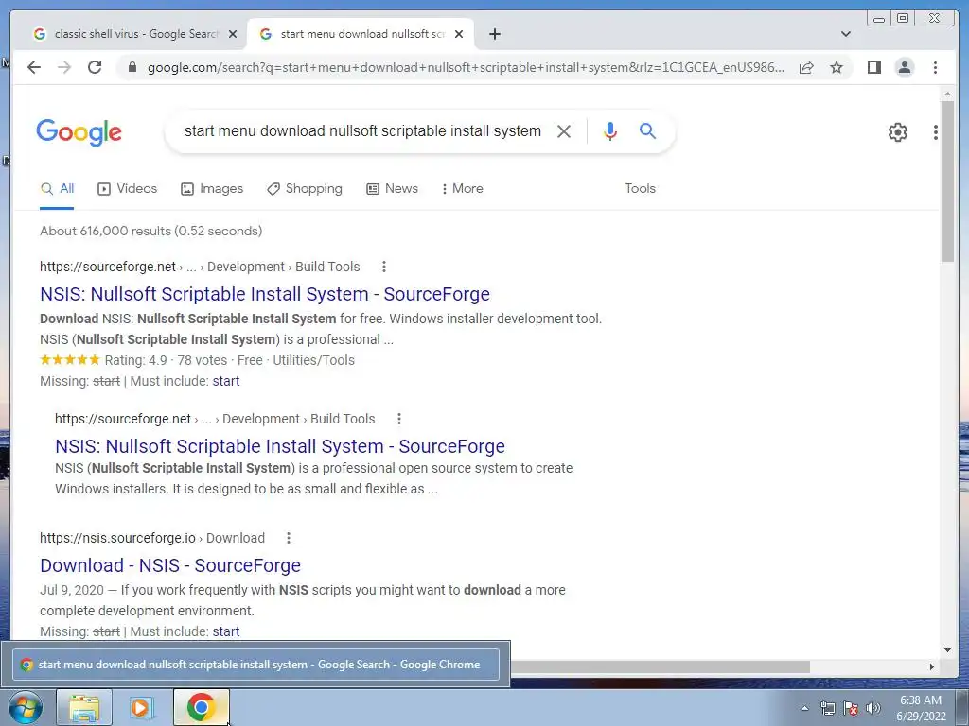The image size is (969, 726).
Task: Click 'Must include: start' link under first result
Action: pyautogui.click(x=225, y=381)
